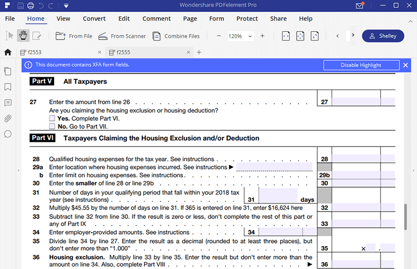Click the Actual Size icon
The width and height of the screenshot is (417, 269).
tap(315, 36)
